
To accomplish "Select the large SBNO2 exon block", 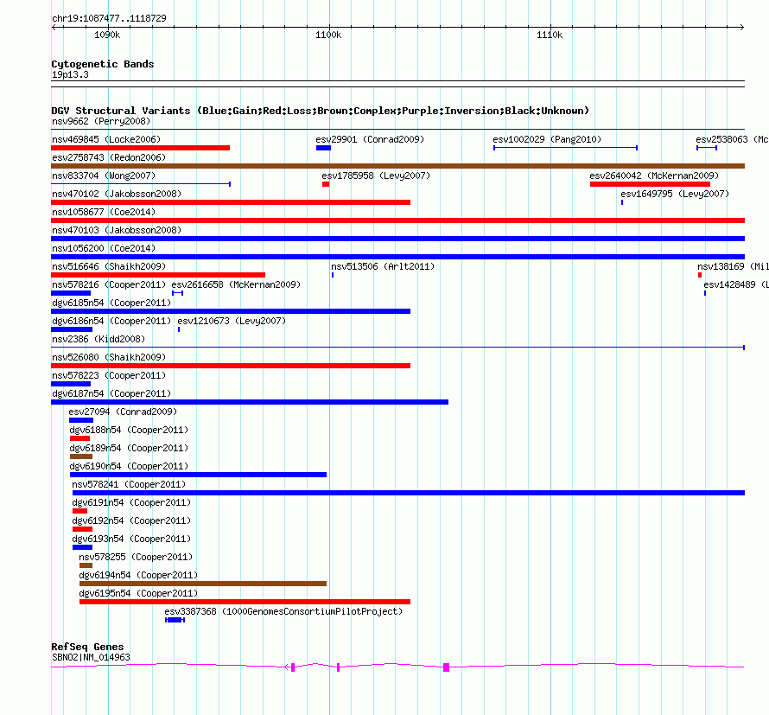I will coord(447,667).
